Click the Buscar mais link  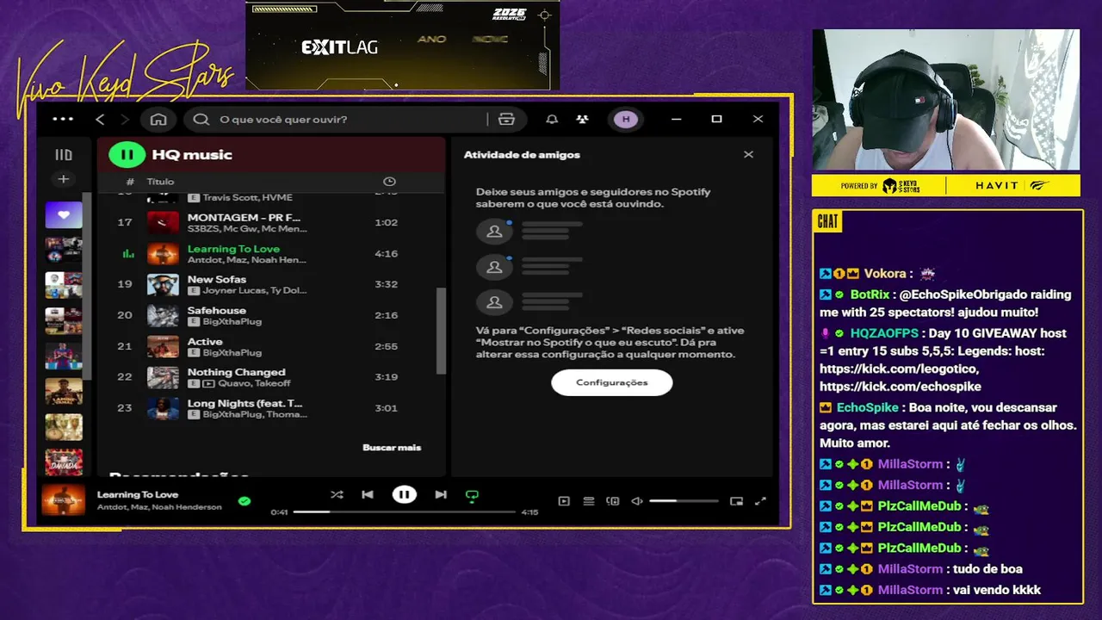(x=392, y=448)
